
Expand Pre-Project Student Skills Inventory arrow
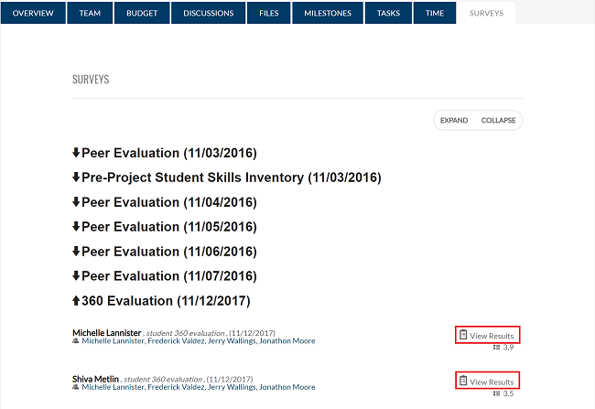[76, 178]
